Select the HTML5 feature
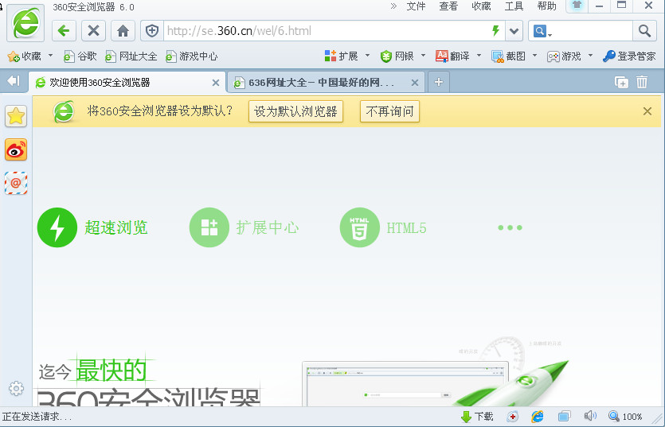 coord(383,227)
